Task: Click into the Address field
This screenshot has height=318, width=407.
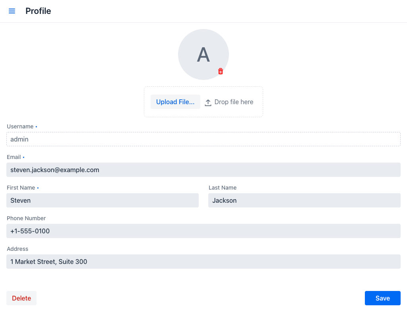Action: (x=203, y=262)
